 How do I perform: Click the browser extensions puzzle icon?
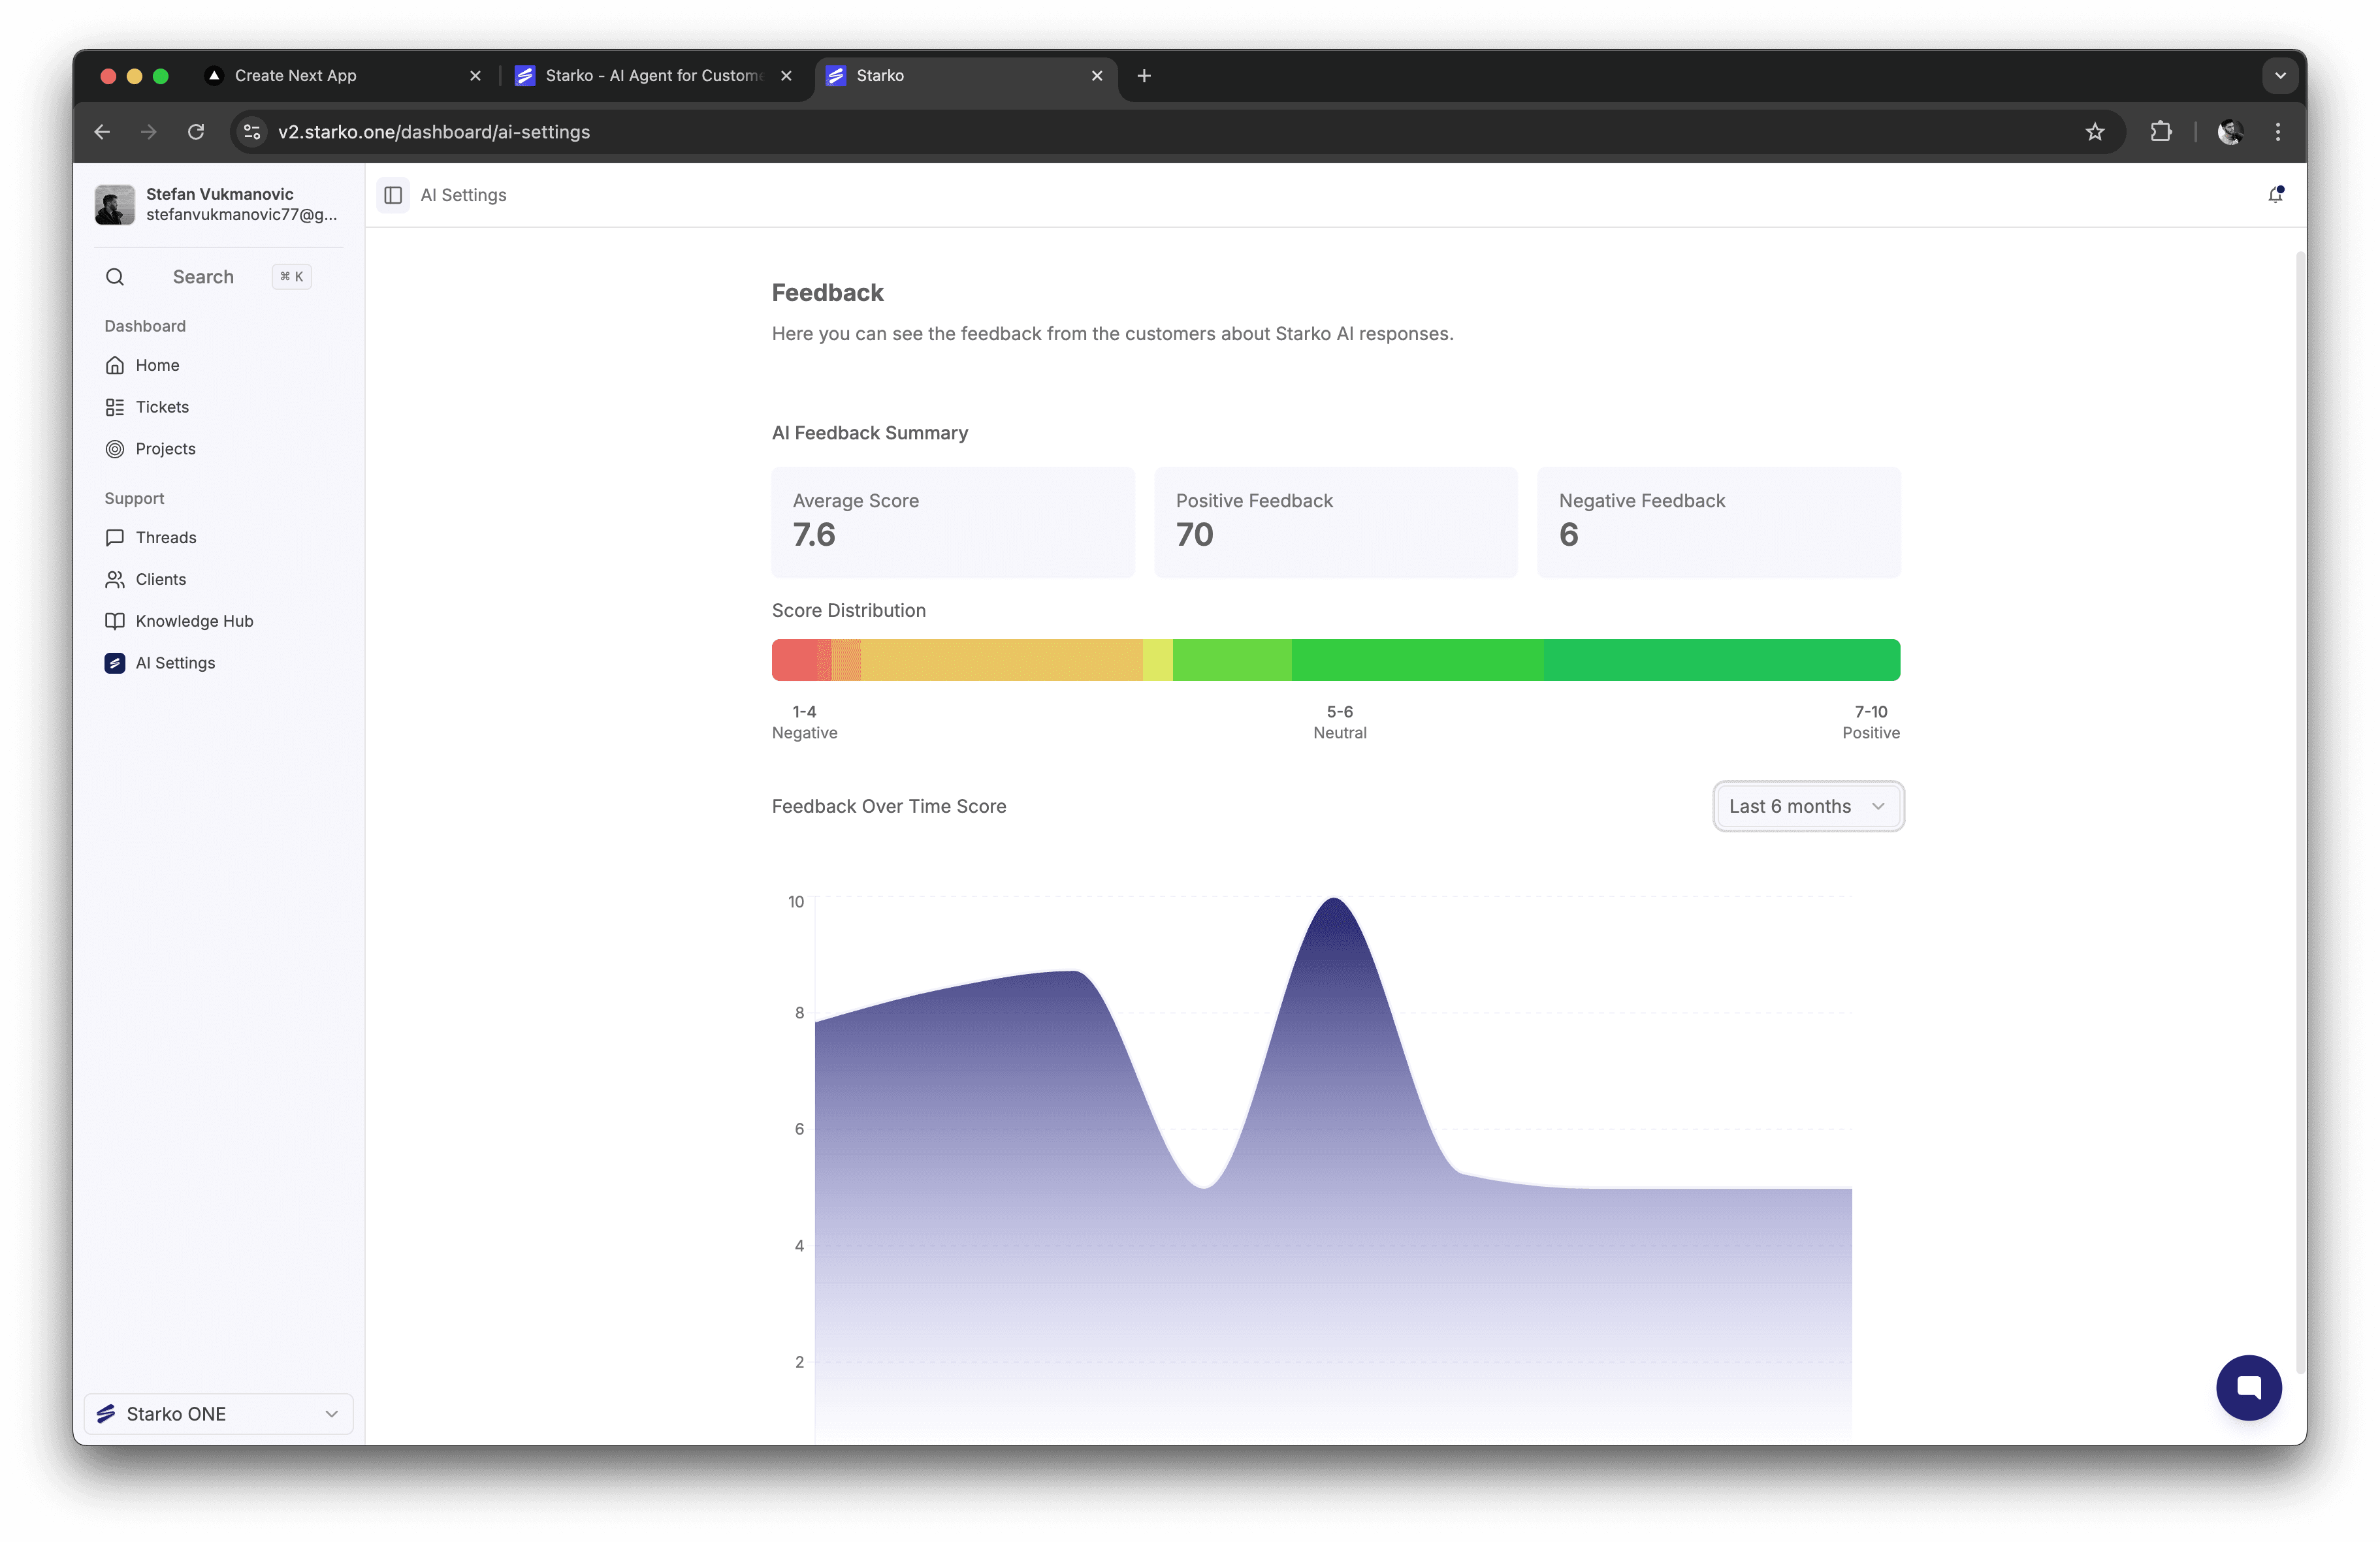pyautogui.click(x=2160, y=132)
